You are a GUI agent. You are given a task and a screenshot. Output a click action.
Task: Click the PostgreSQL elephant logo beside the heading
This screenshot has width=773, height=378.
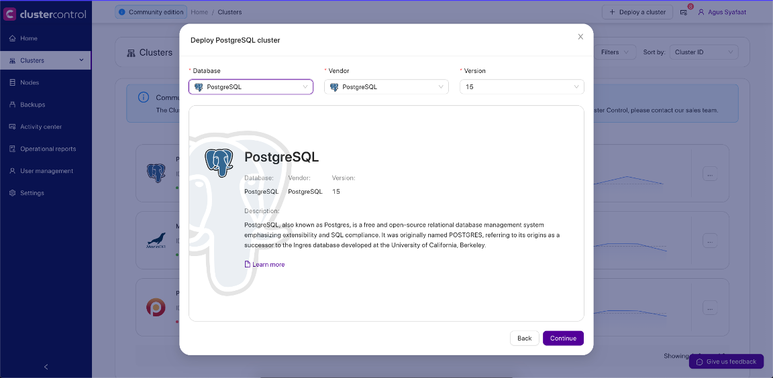tap(219, 163)
